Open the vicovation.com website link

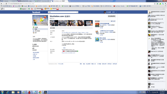point(68,53)
